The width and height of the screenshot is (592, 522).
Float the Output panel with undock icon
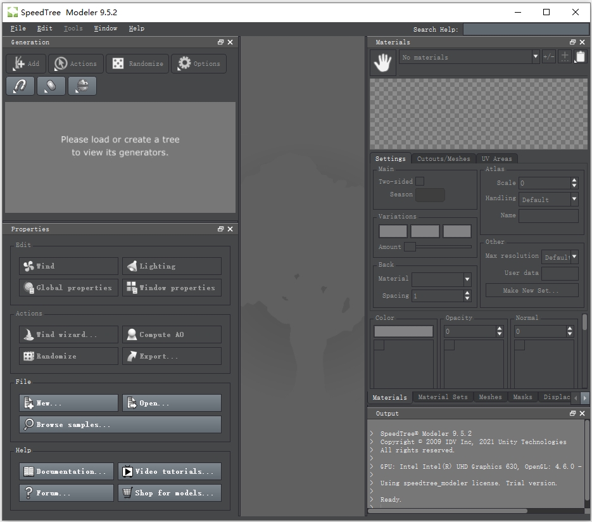tap(572, 413)
